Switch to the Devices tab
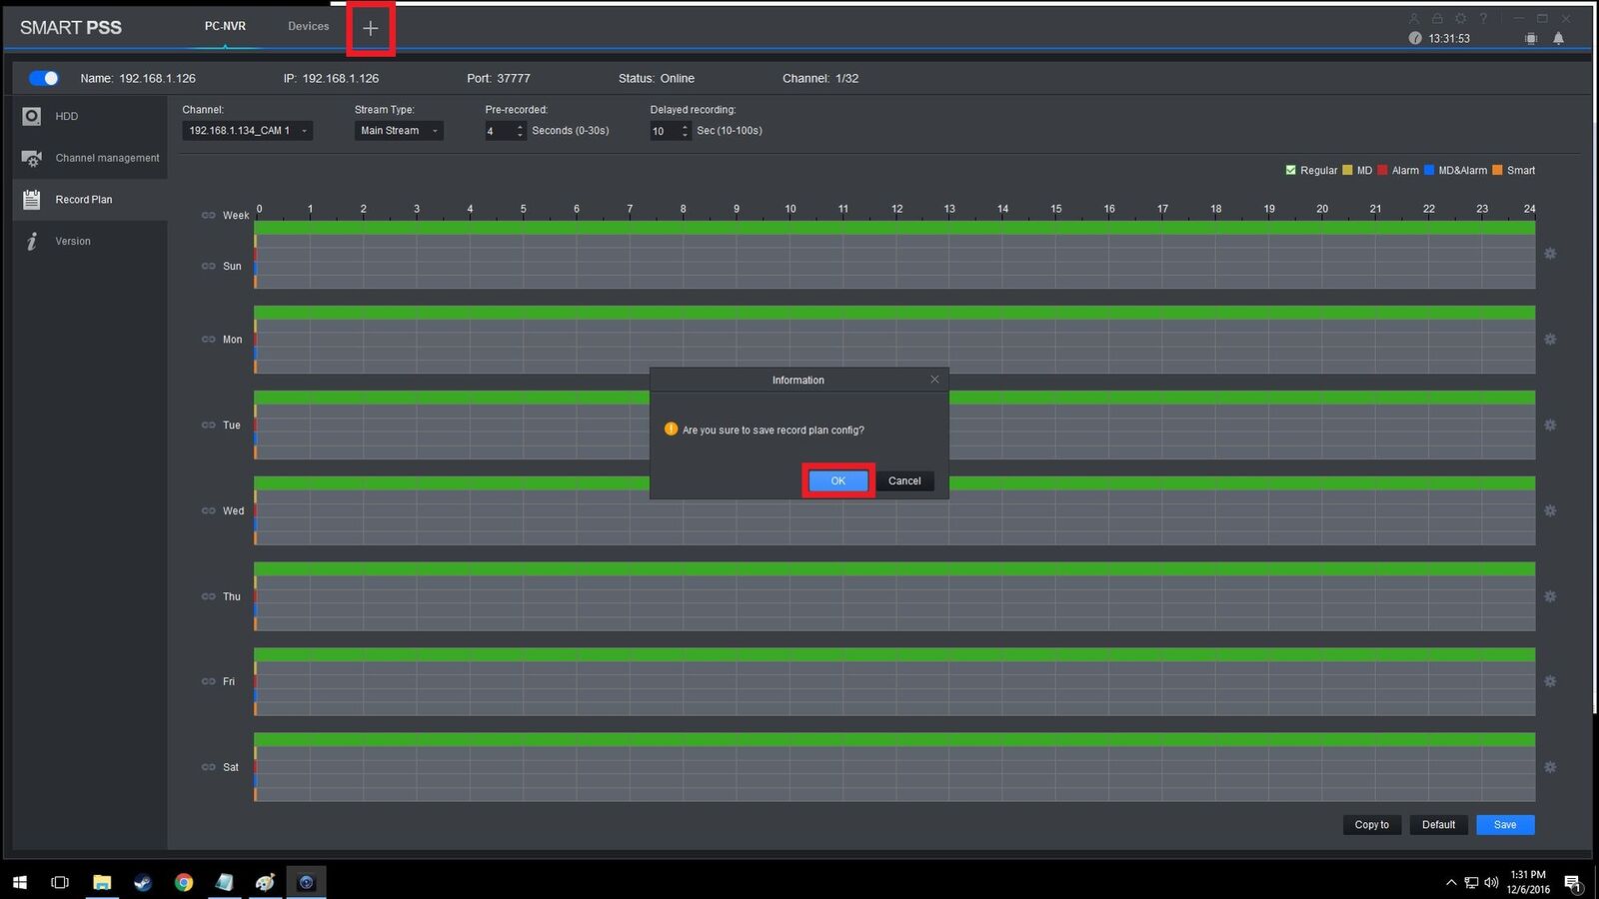This screenshot has height=899, width=1599. 308,27
